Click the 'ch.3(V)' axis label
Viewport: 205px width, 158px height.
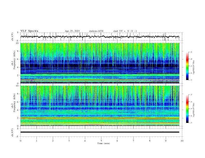coord(12,132)
